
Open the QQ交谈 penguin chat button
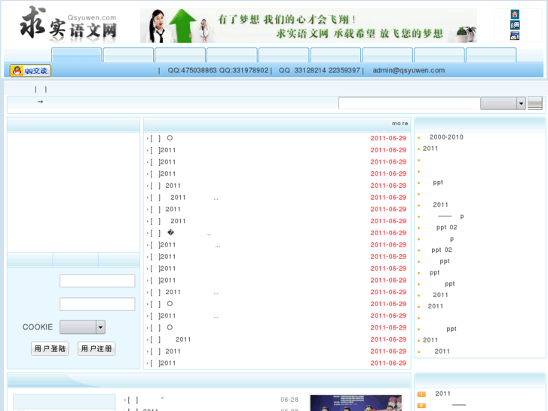pos(30,71)
